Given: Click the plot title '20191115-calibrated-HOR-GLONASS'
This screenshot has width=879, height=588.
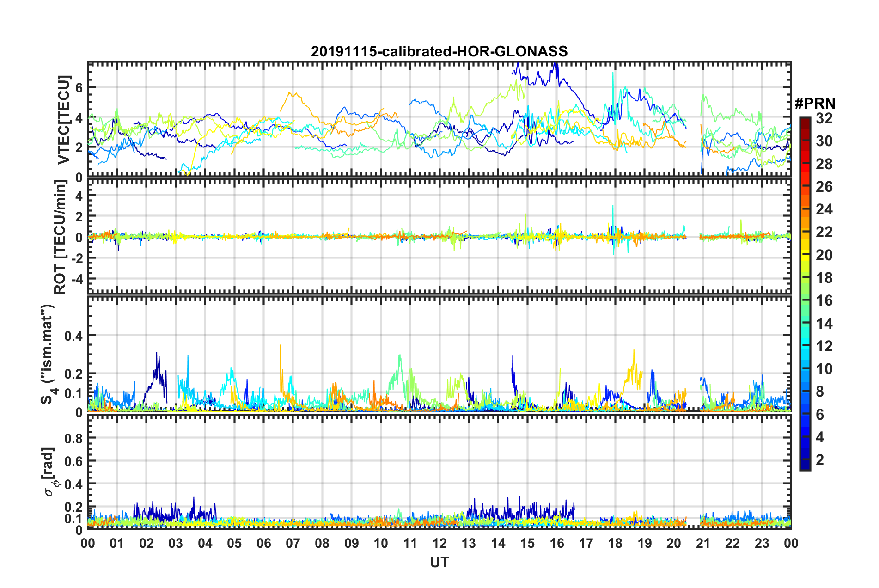Looking at the screenshot, I should coord(439,51).
